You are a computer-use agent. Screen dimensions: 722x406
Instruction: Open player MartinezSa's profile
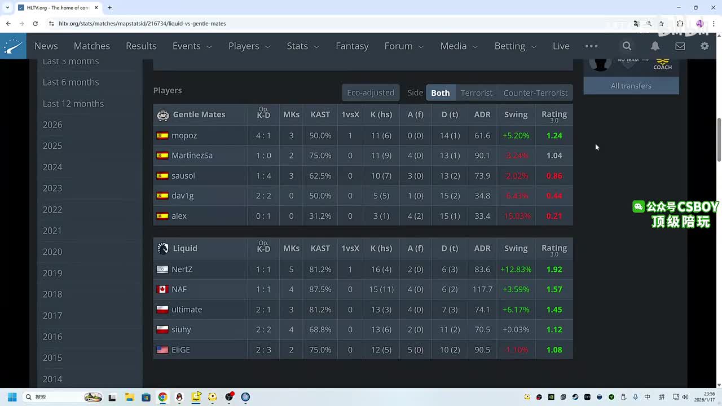pos(192,156)
